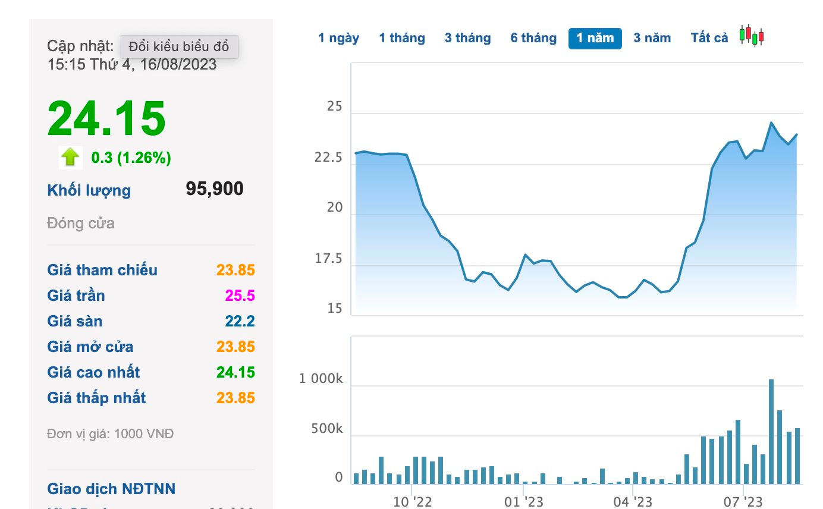Click the Đổi kiểu biểu đồ tooltip

179,47
